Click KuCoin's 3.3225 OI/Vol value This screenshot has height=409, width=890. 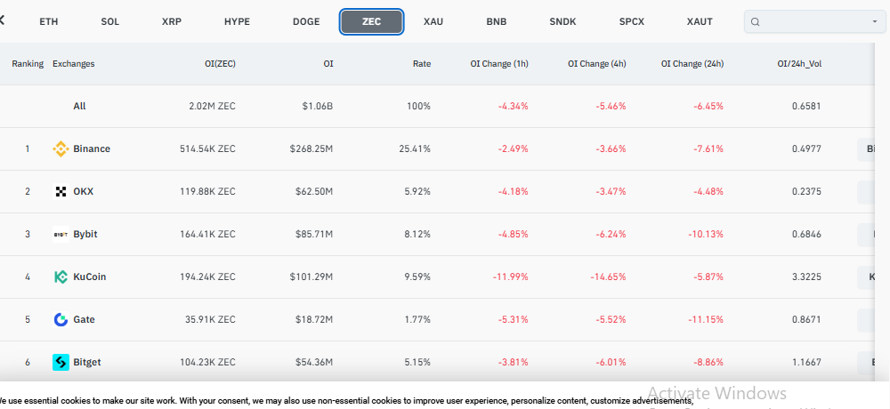[806, 277]
